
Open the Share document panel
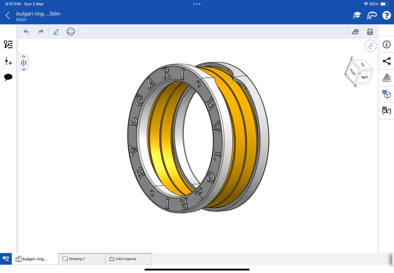[386, 61]
